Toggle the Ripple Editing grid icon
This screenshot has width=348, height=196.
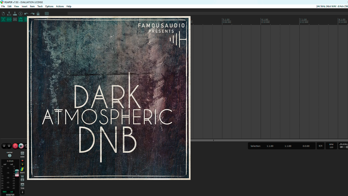click(x=15, y=19)
